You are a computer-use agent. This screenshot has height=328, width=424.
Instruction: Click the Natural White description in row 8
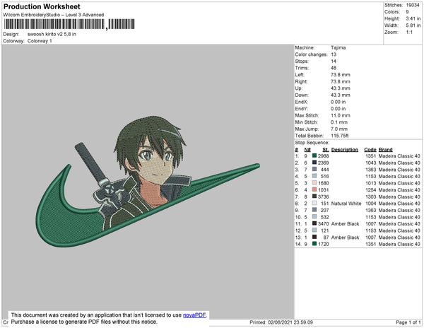click(346, 204)
